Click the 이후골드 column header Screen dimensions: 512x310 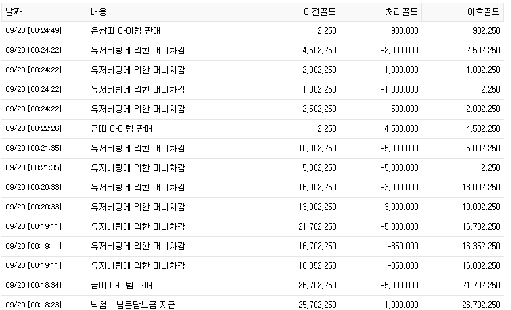(484, 12)
